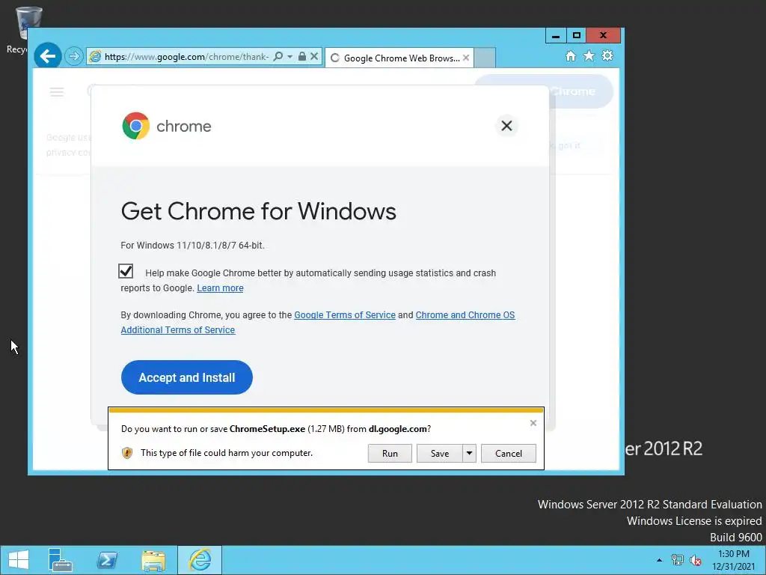
Task: Click the 'For Windows 11/10/8.1/8/7 64-bit.' text
Action: [192, 246]
